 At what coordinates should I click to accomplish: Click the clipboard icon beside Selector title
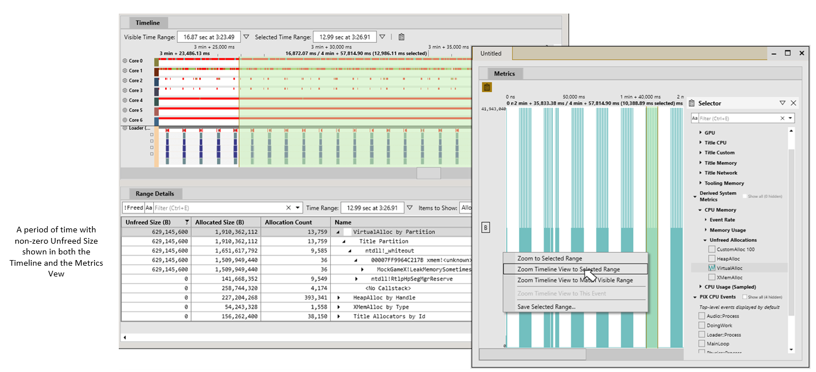[x=692, y=103]
